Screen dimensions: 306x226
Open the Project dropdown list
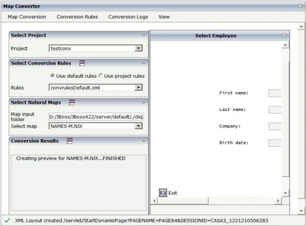click(x=139, y=48)
